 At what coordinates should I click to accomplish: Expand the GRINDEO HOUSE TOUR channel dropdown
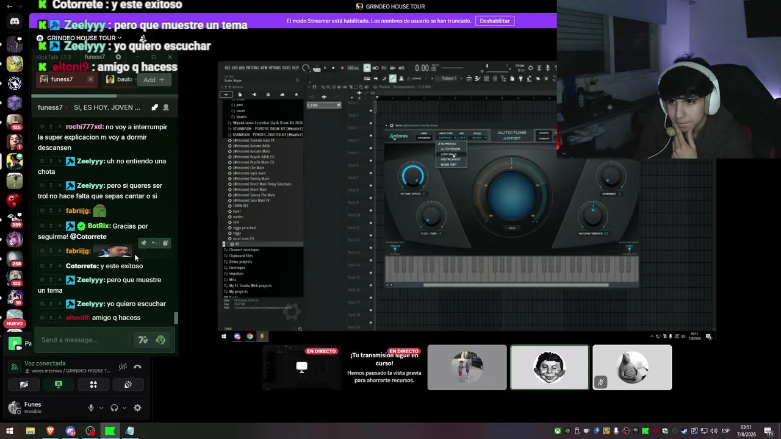(x=119, y=38)
